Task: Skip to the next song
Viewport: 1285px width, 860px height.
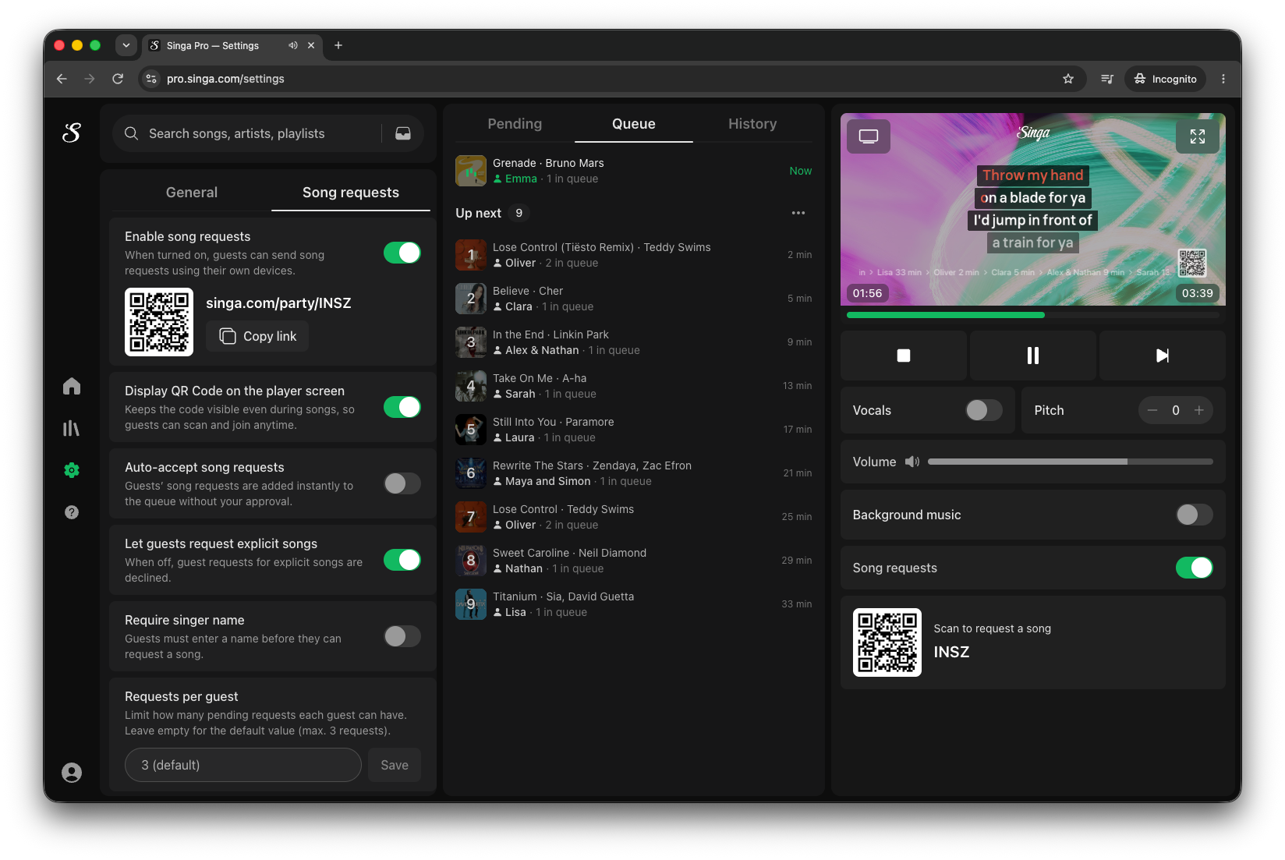Action: (x=1163, y=356)
